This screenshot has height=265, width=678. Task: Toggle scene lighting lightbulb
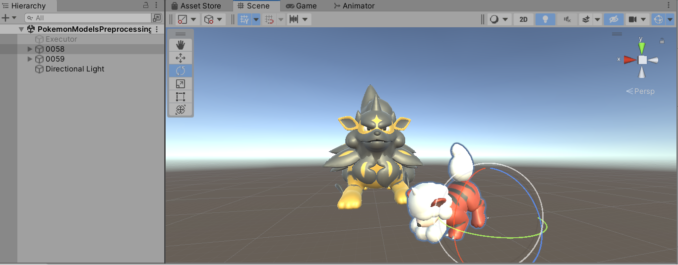point(546,19)
